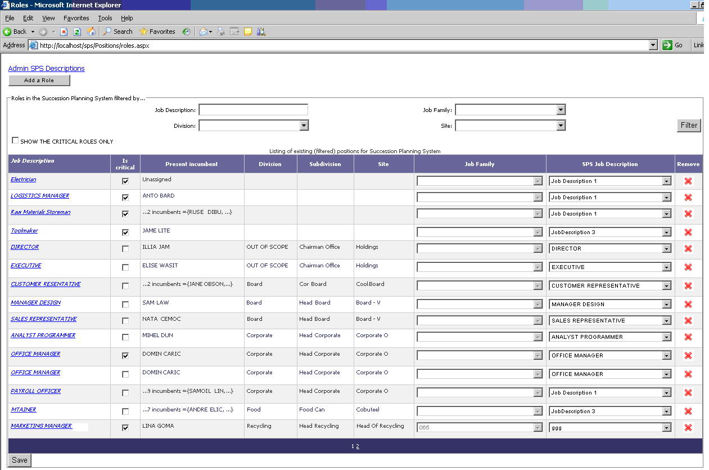Screen dimensions: 709x470
Task: Open the Home page icon
Action: pyautogui.click(x=91, y=32)
